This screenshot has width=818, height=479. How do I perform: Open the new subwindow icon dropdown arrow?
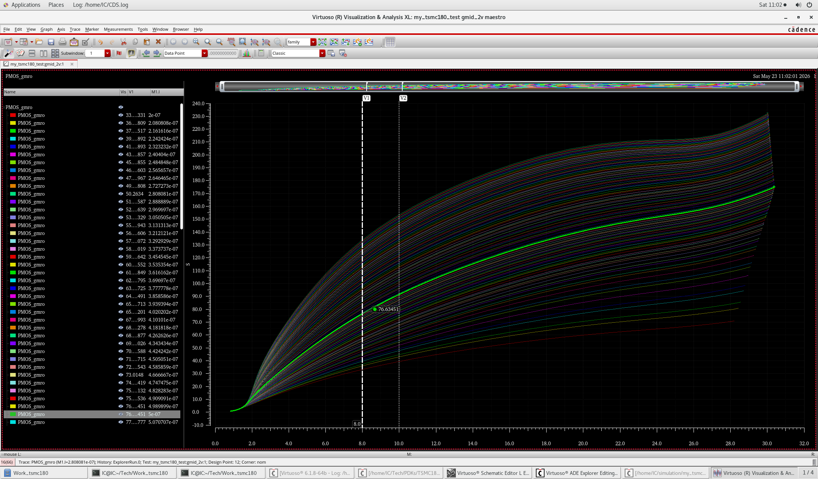(31, 42)
